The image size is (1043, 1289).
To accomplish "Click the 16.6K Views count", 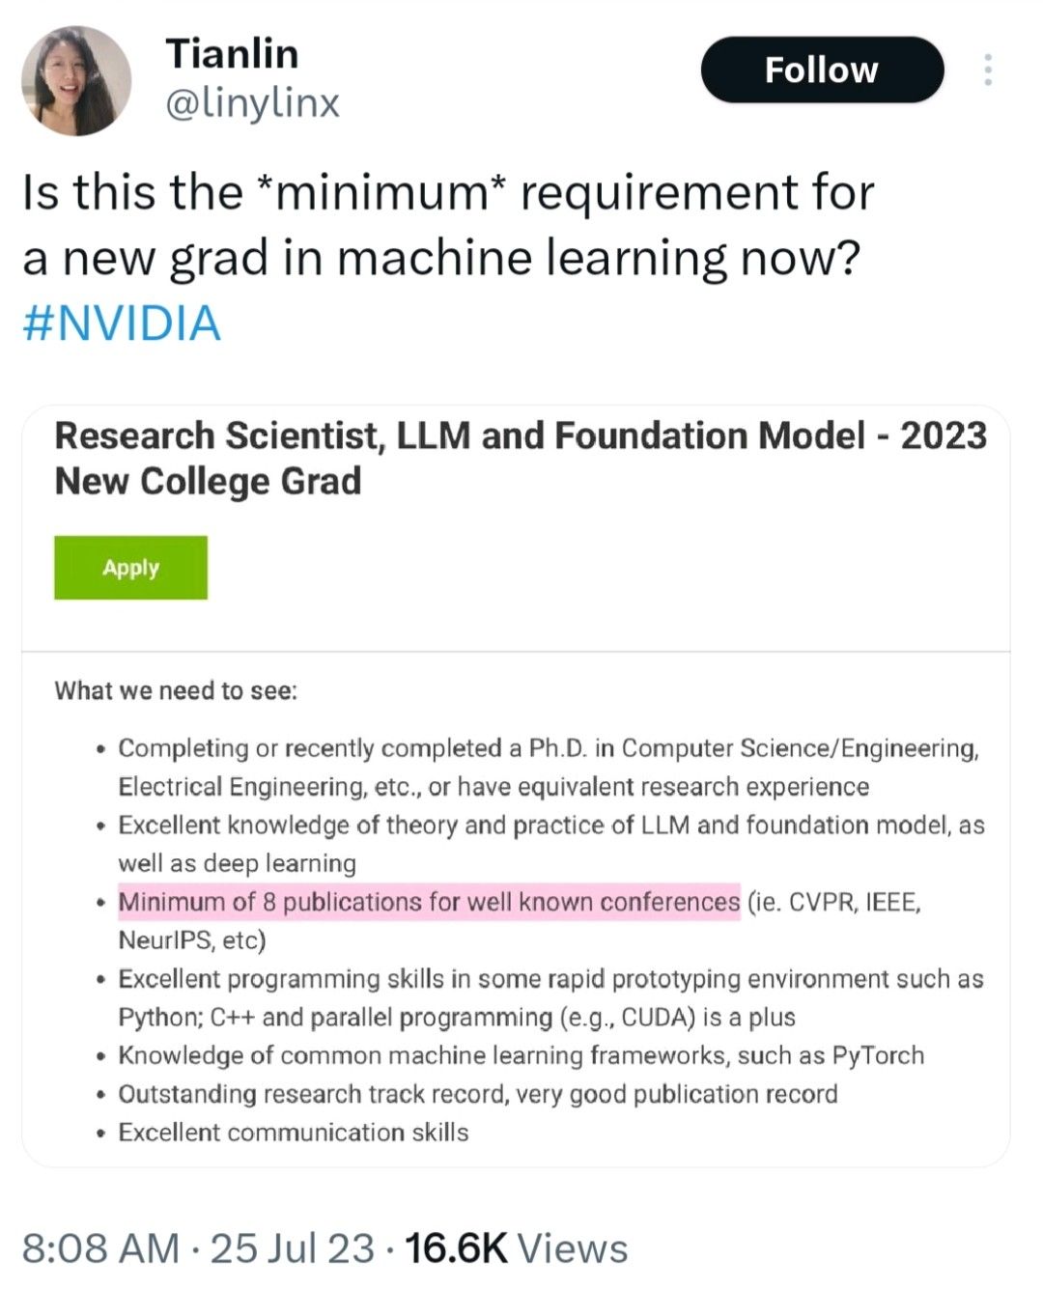I will (516, 1247).
